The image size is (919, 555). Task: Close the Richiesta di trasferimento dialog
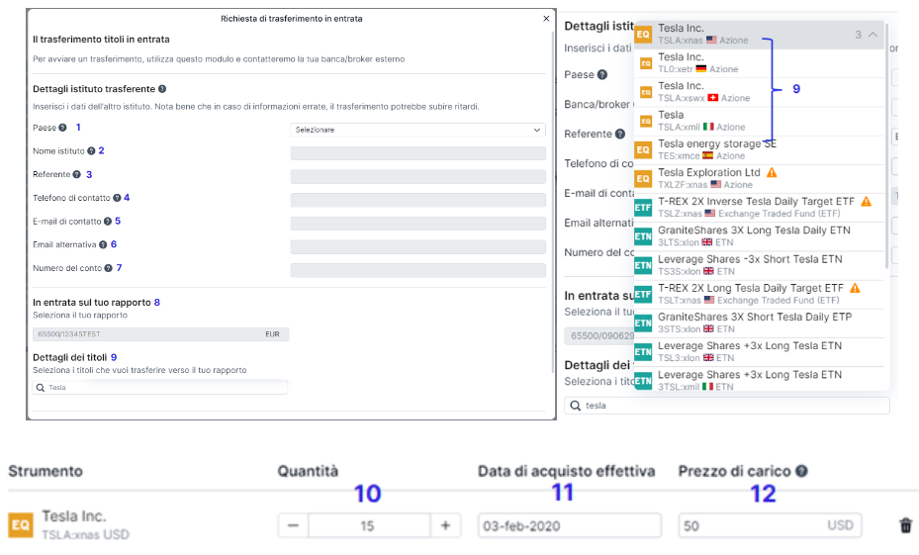click(x=546, y=19)
